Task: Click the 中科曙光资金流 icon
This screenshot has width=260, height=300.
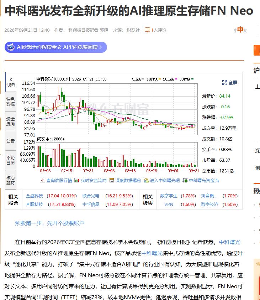Action: tap(185, 180)
